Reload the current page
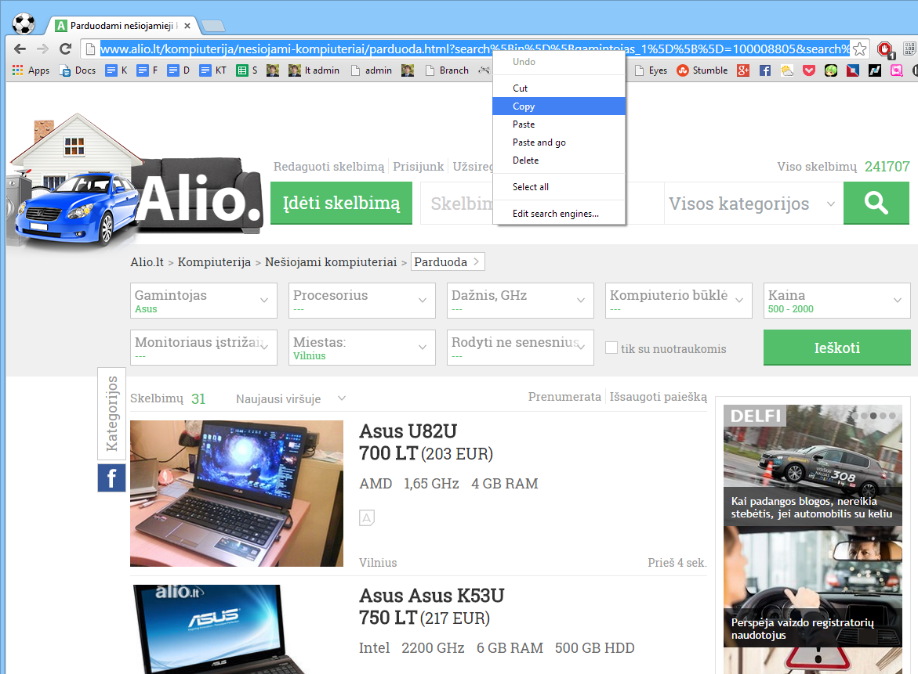Screen dimensions: 918x674 tap(66, 49)
